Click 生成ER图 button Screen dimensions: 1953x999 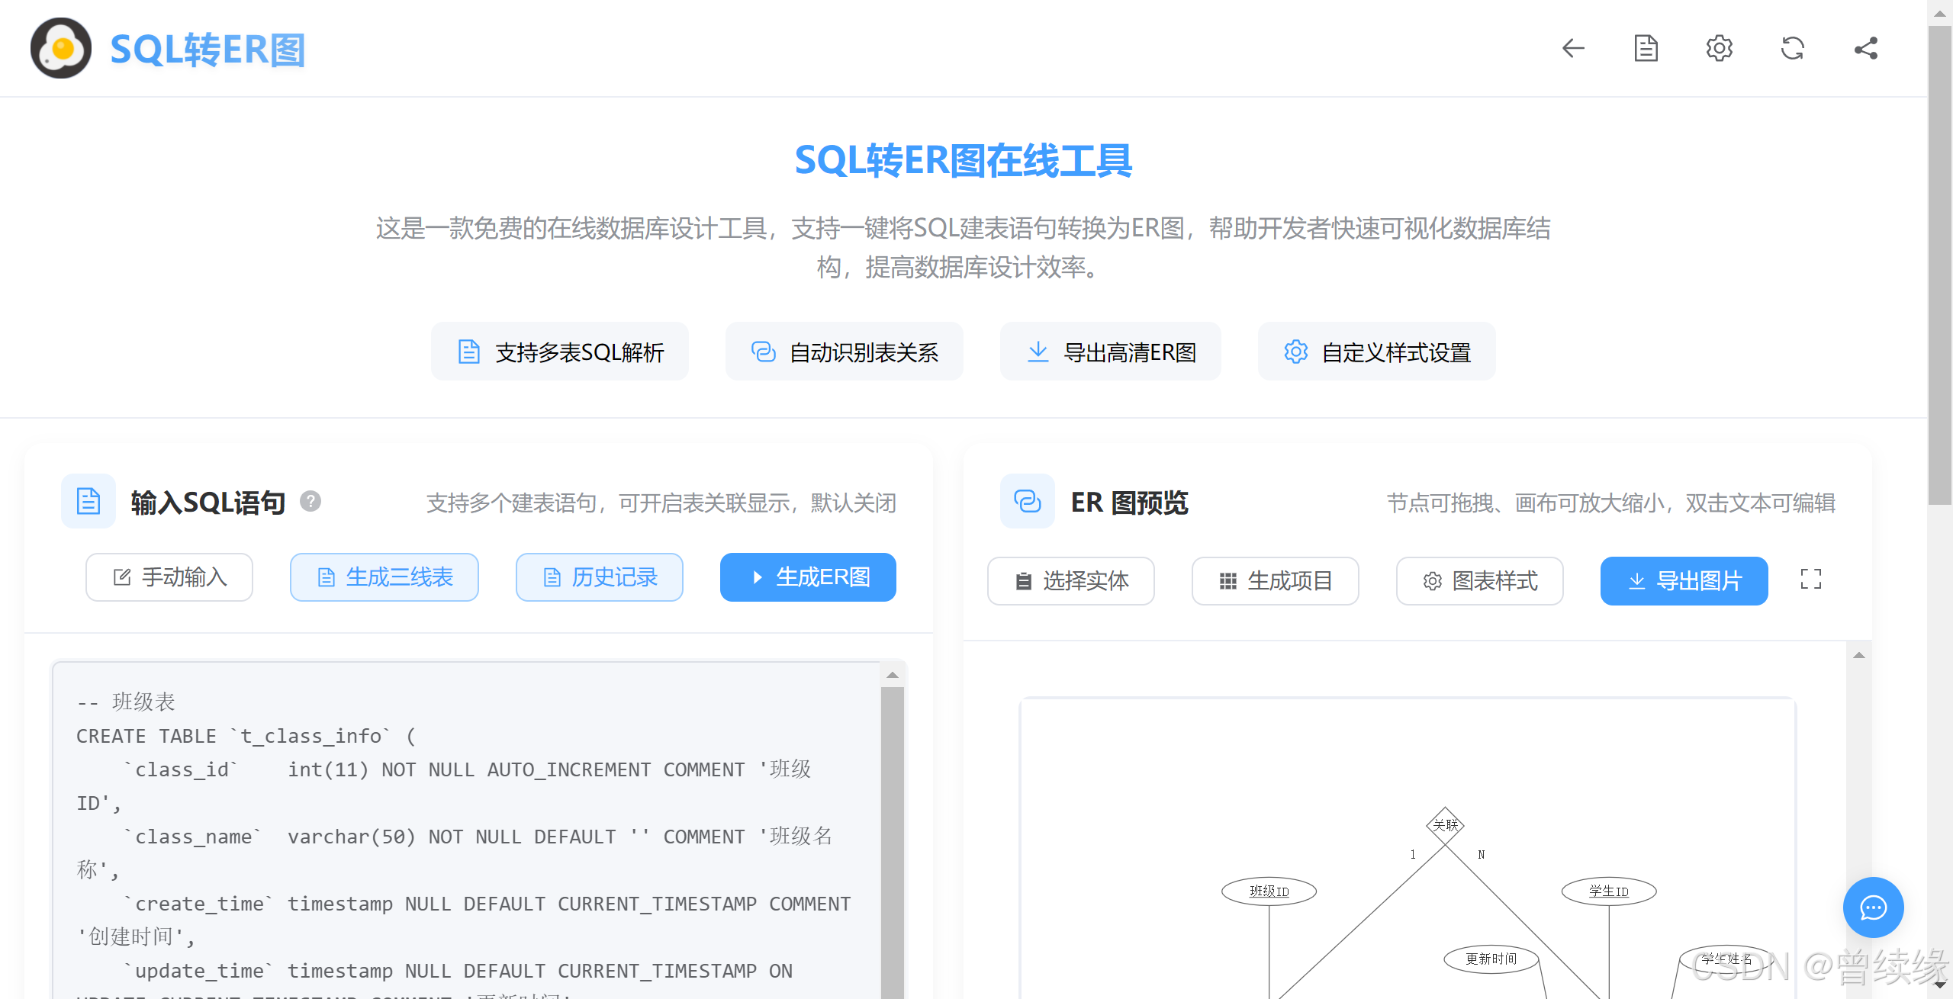808,577
